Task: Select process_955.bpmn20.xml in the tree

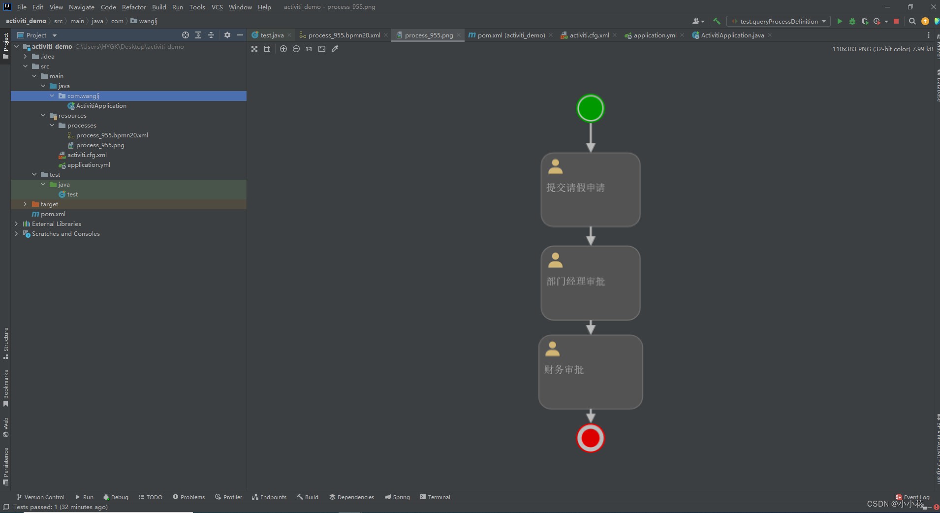Action: (112, 135)
